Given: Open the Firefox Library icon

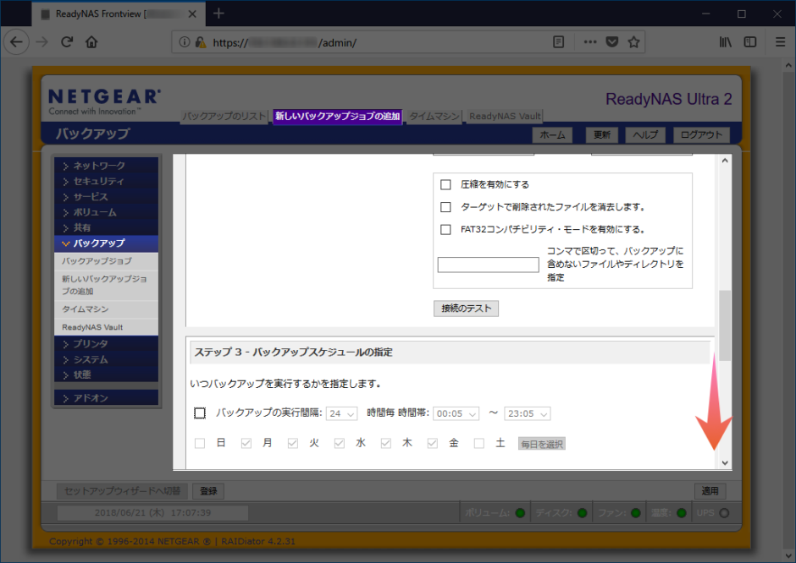Looking at the screenshot, I should pyautogui.click(x=724, y=41).
